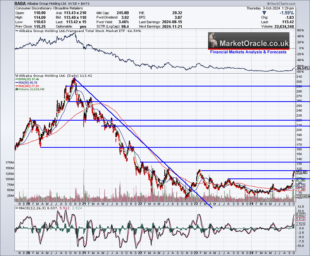Select the header Volume value 22,634,340
The image size is (310, 256).
pos(284,26)
